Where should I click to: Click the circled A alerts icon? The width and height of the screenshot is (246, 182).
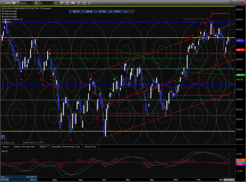pos(84,3)
